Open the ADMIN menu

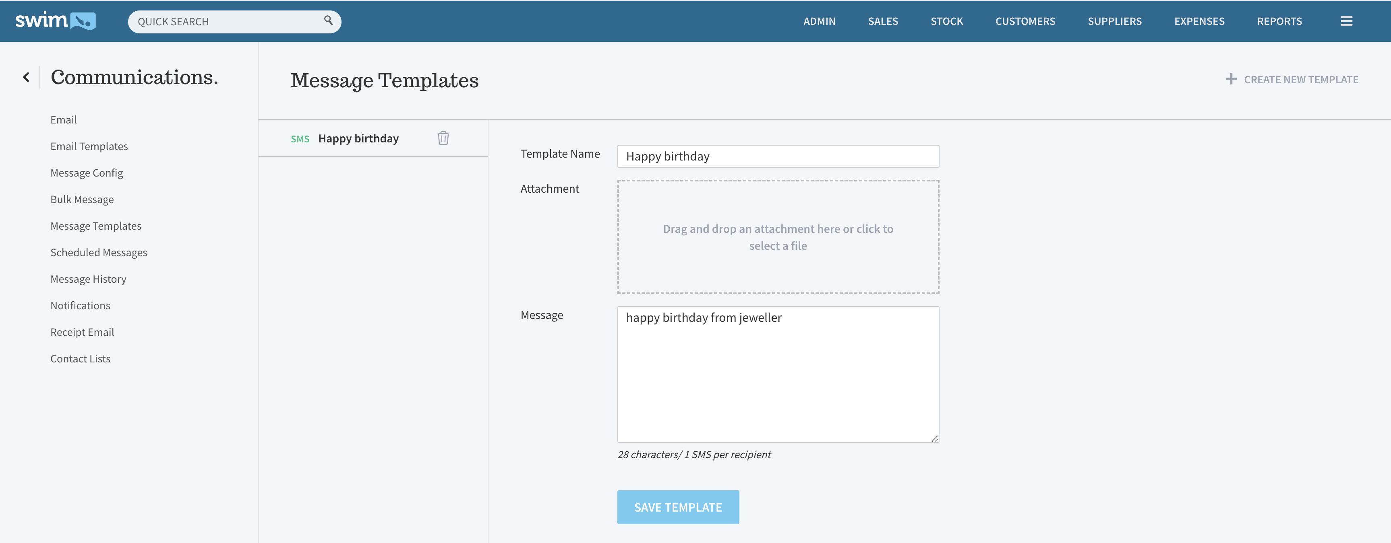click(819, 22)
